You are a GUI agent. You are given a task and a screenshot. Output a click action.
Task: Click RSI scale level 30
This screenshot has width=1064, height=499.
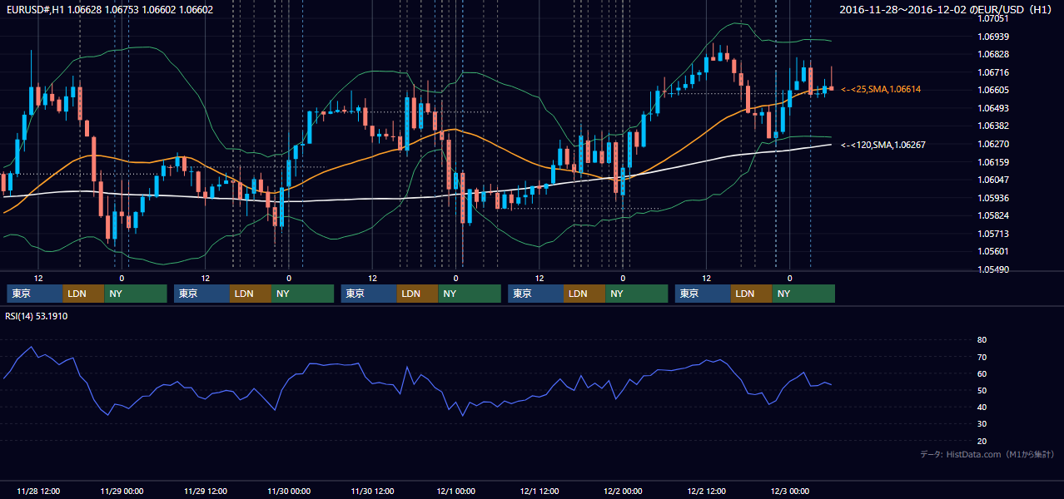(982, 424)
